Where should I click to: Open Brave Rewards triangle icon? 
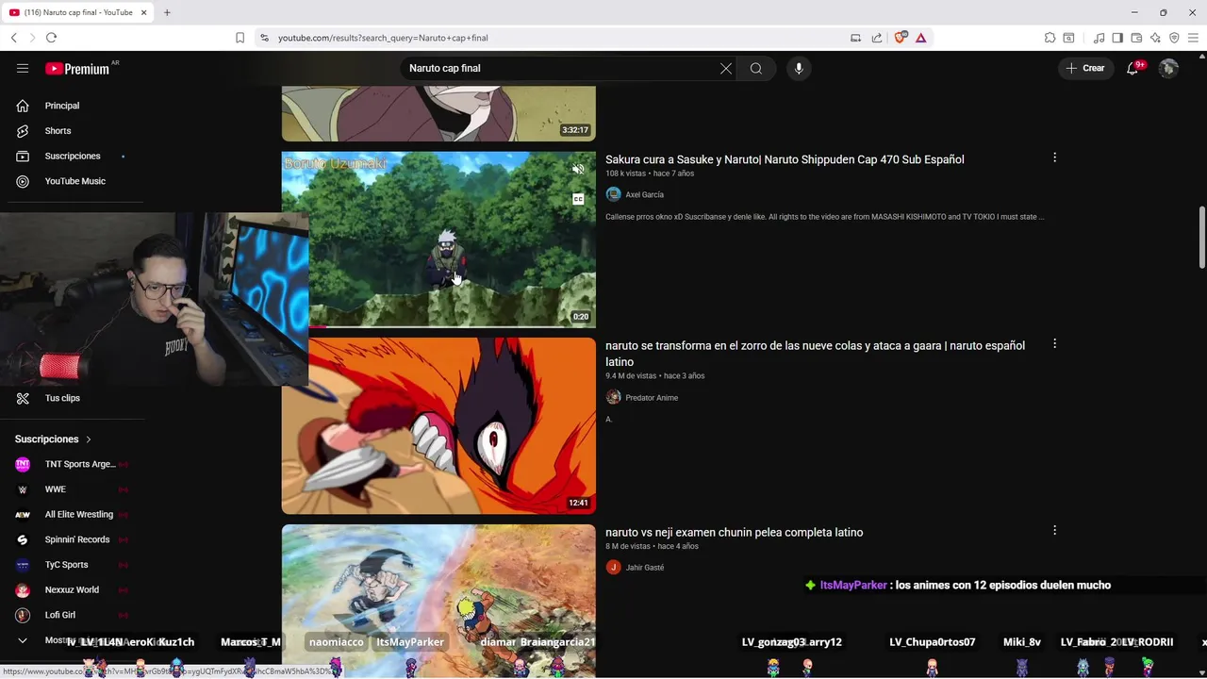(x=921, y=38)
